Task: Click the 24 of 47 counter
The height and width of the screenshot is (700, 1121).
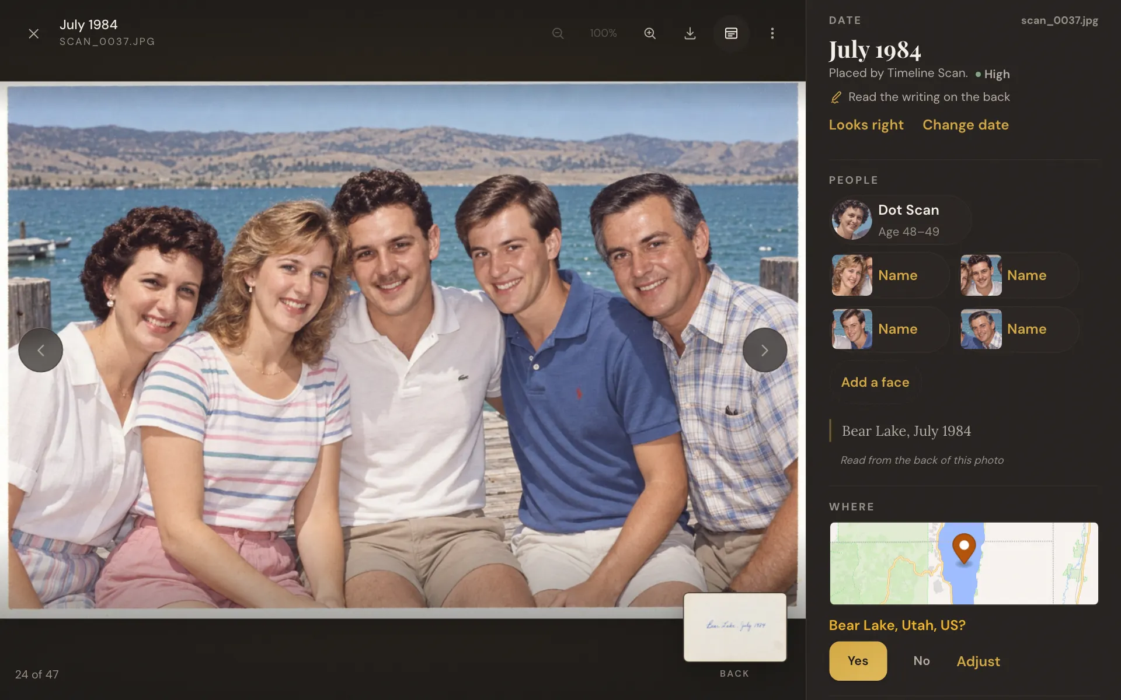Action: 37,674
